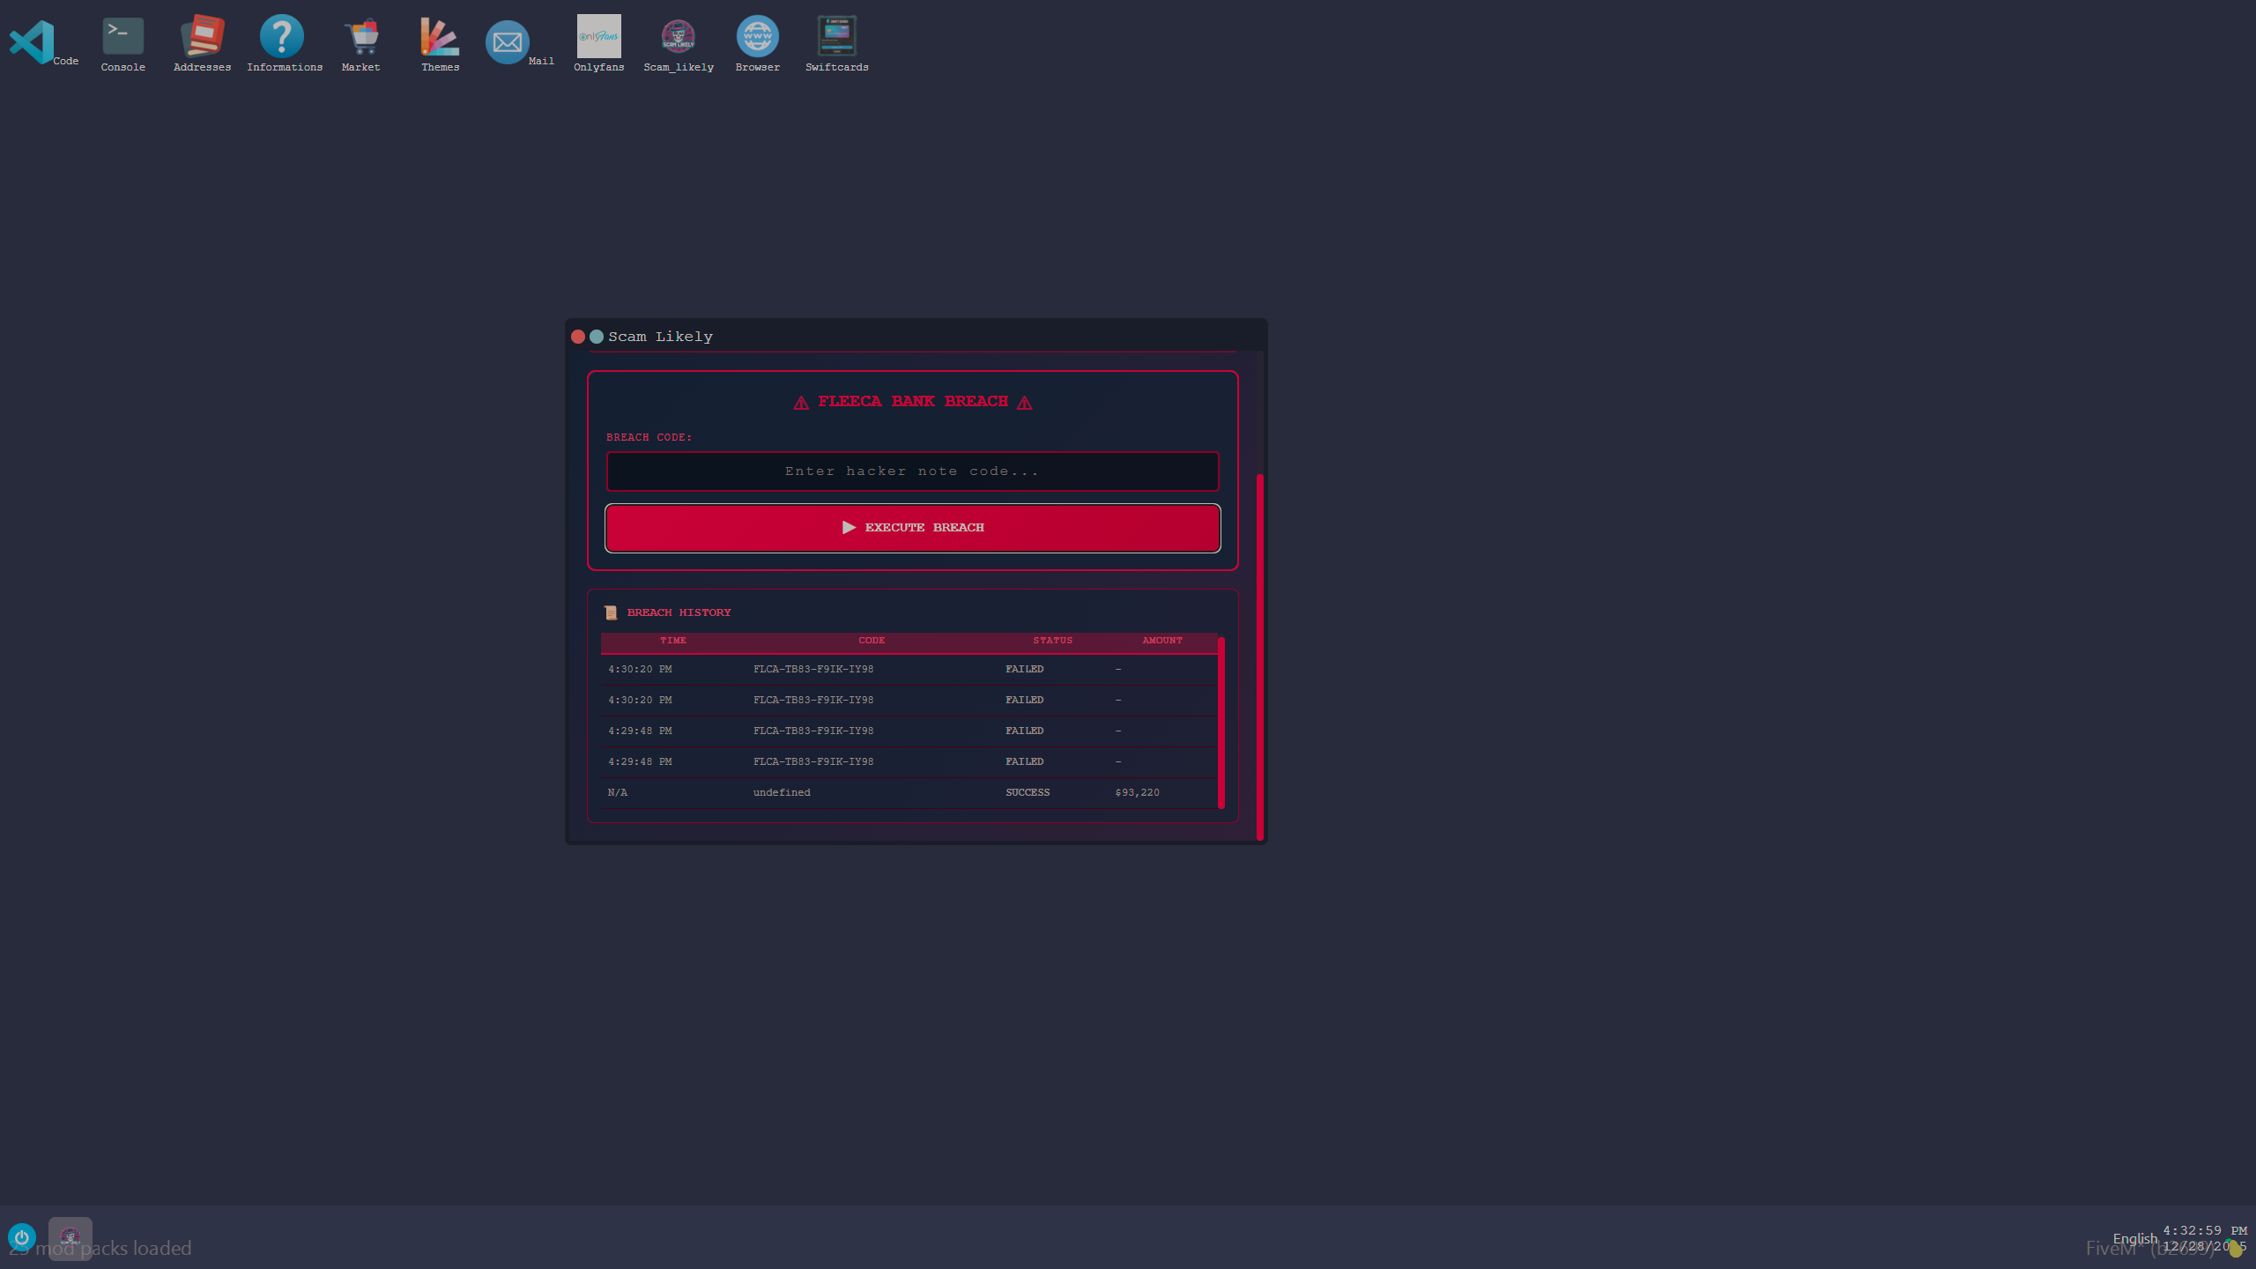
Task: Select the Scam Likely taskbar app icon
Action: (x=70, y=1238)
